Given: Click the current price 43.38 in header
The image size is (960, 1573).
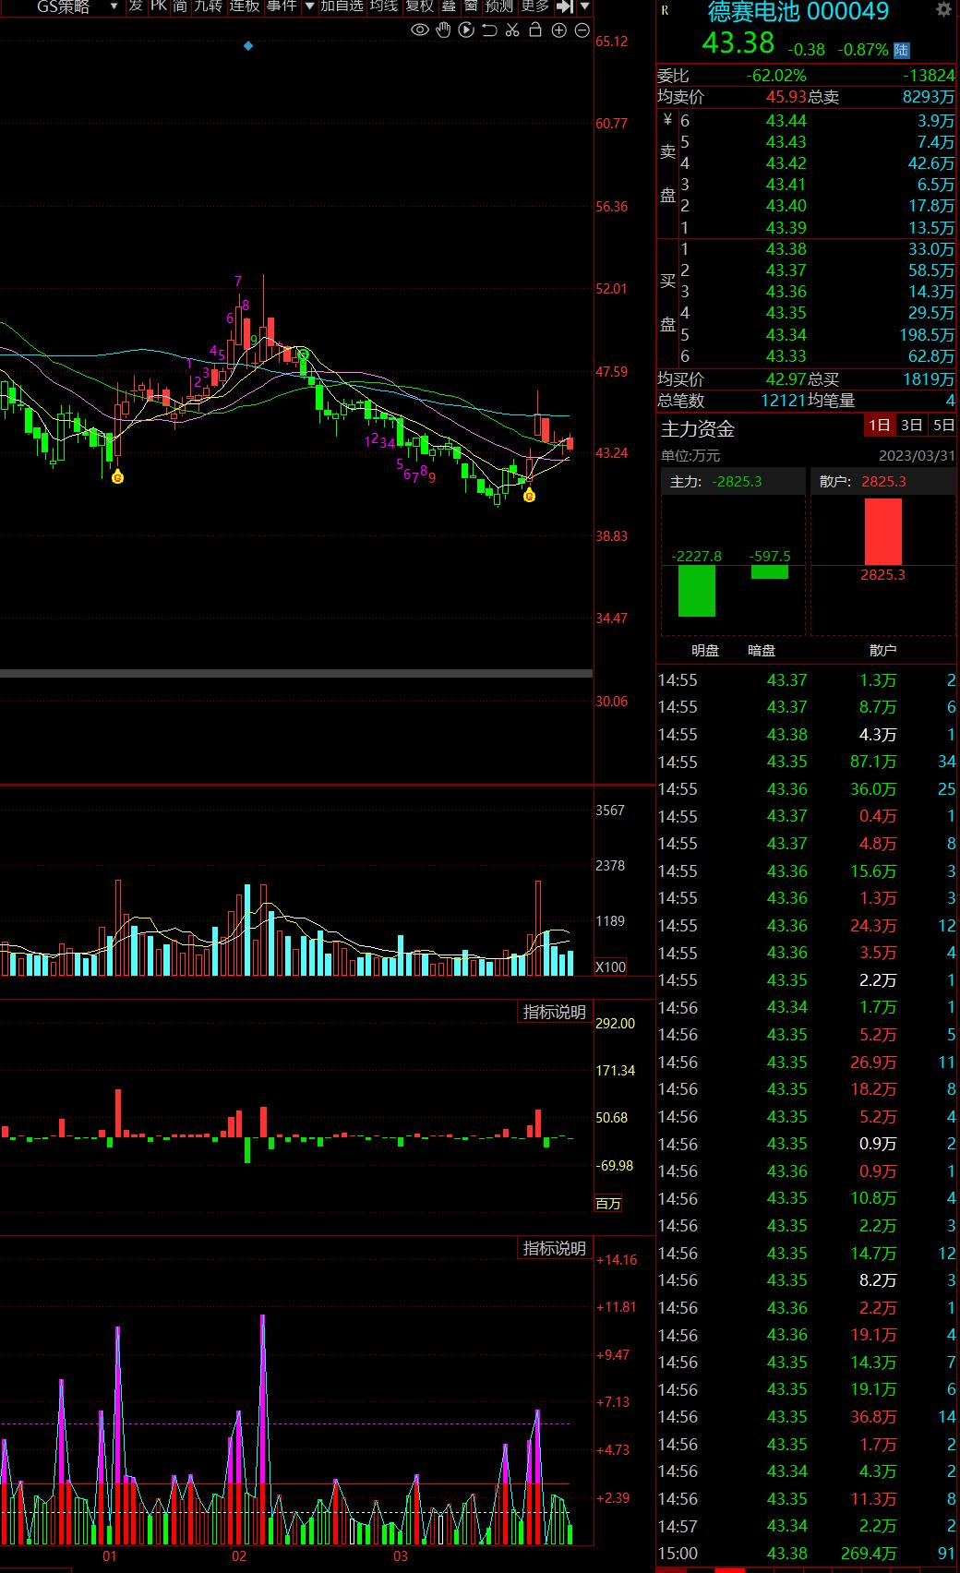Looking at the screenshot, I should [738, 43].
